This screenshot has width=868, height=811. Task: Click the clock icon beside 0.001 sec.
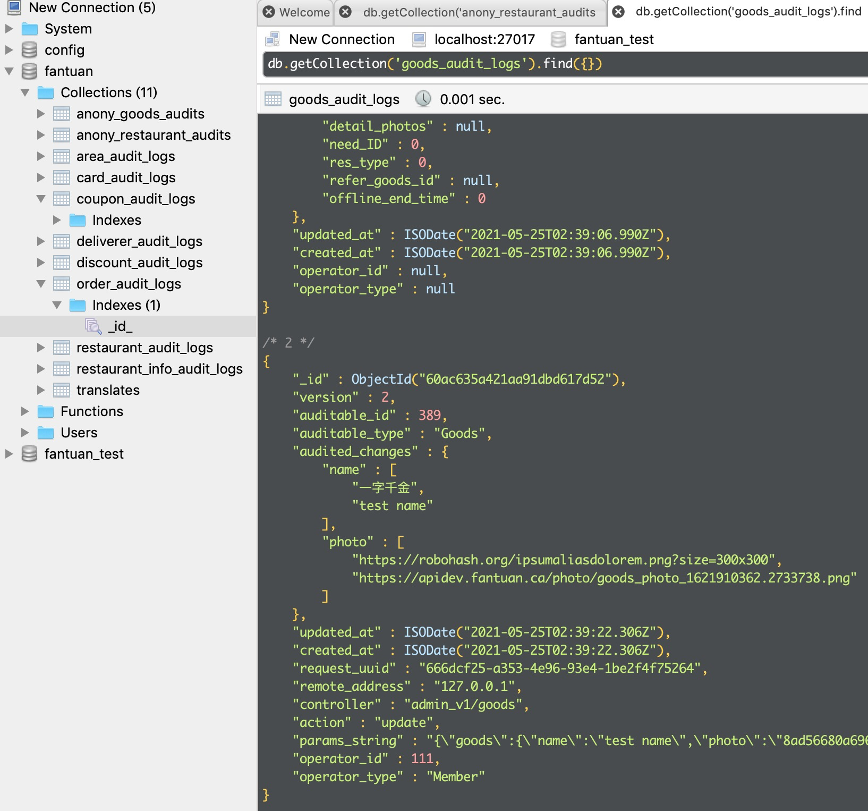(x=423, y=99)
